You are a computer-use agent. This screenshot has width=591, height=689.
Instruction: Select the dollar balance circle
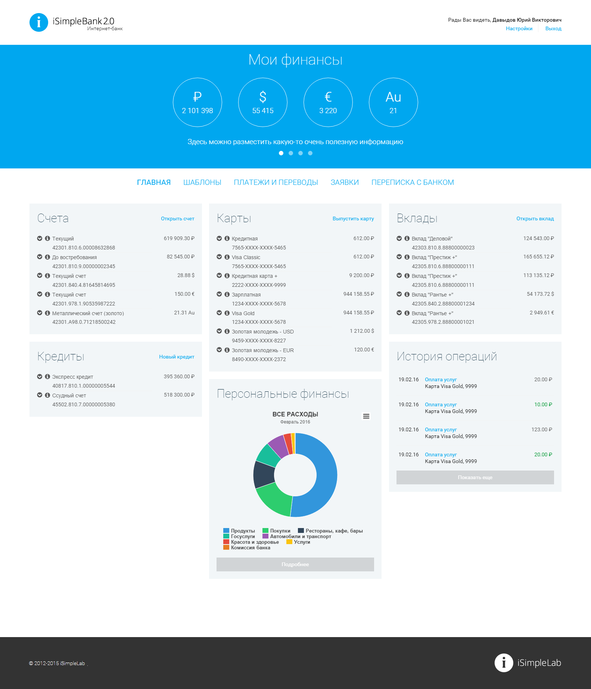[x=263, y=102]
